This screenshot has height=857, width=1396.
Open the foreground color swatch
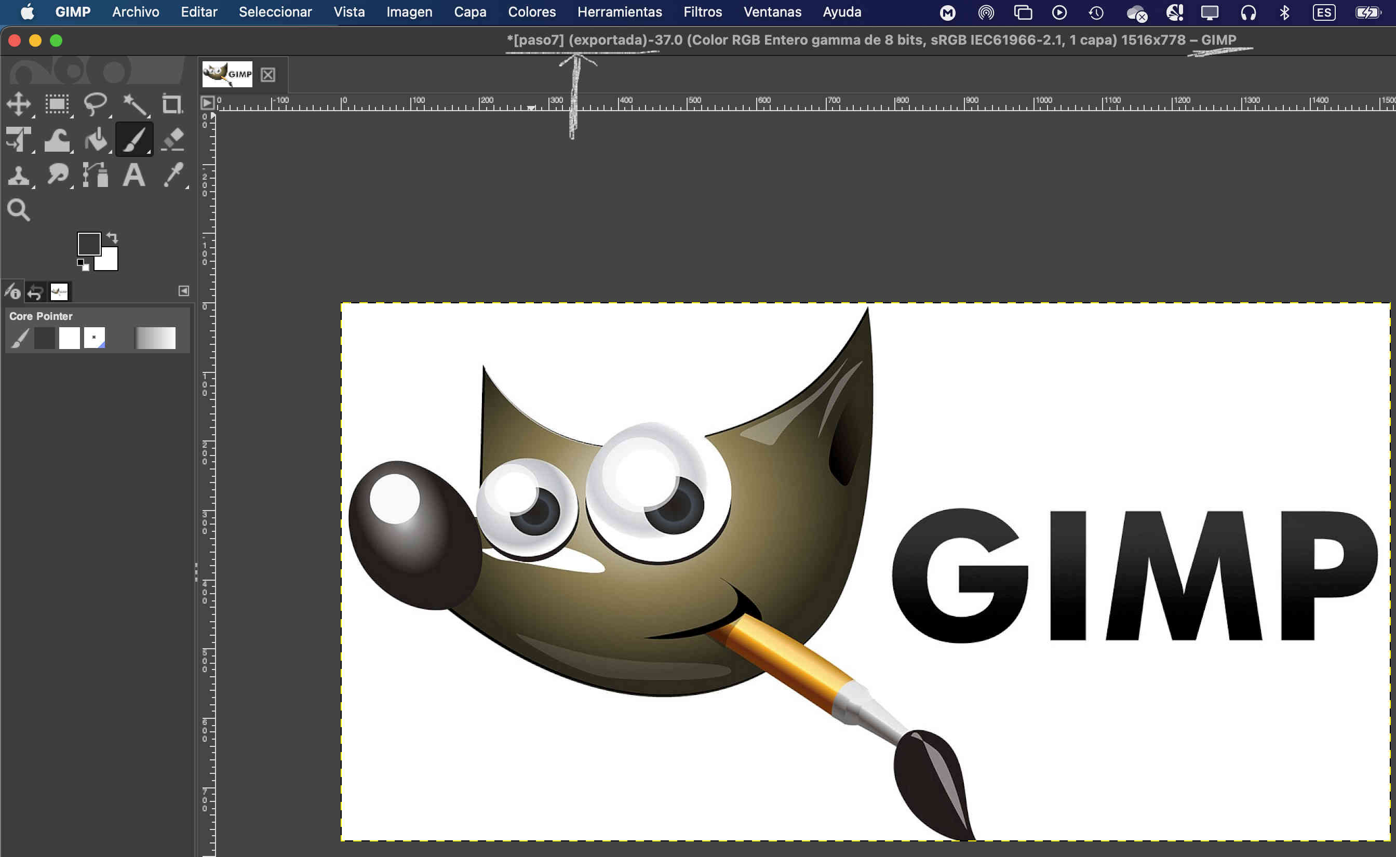click(89, 244)
